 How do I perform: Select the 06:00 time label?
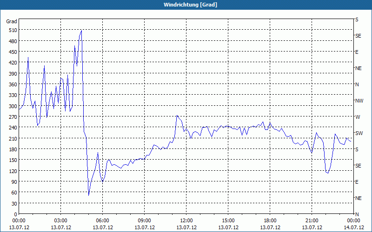102,221
